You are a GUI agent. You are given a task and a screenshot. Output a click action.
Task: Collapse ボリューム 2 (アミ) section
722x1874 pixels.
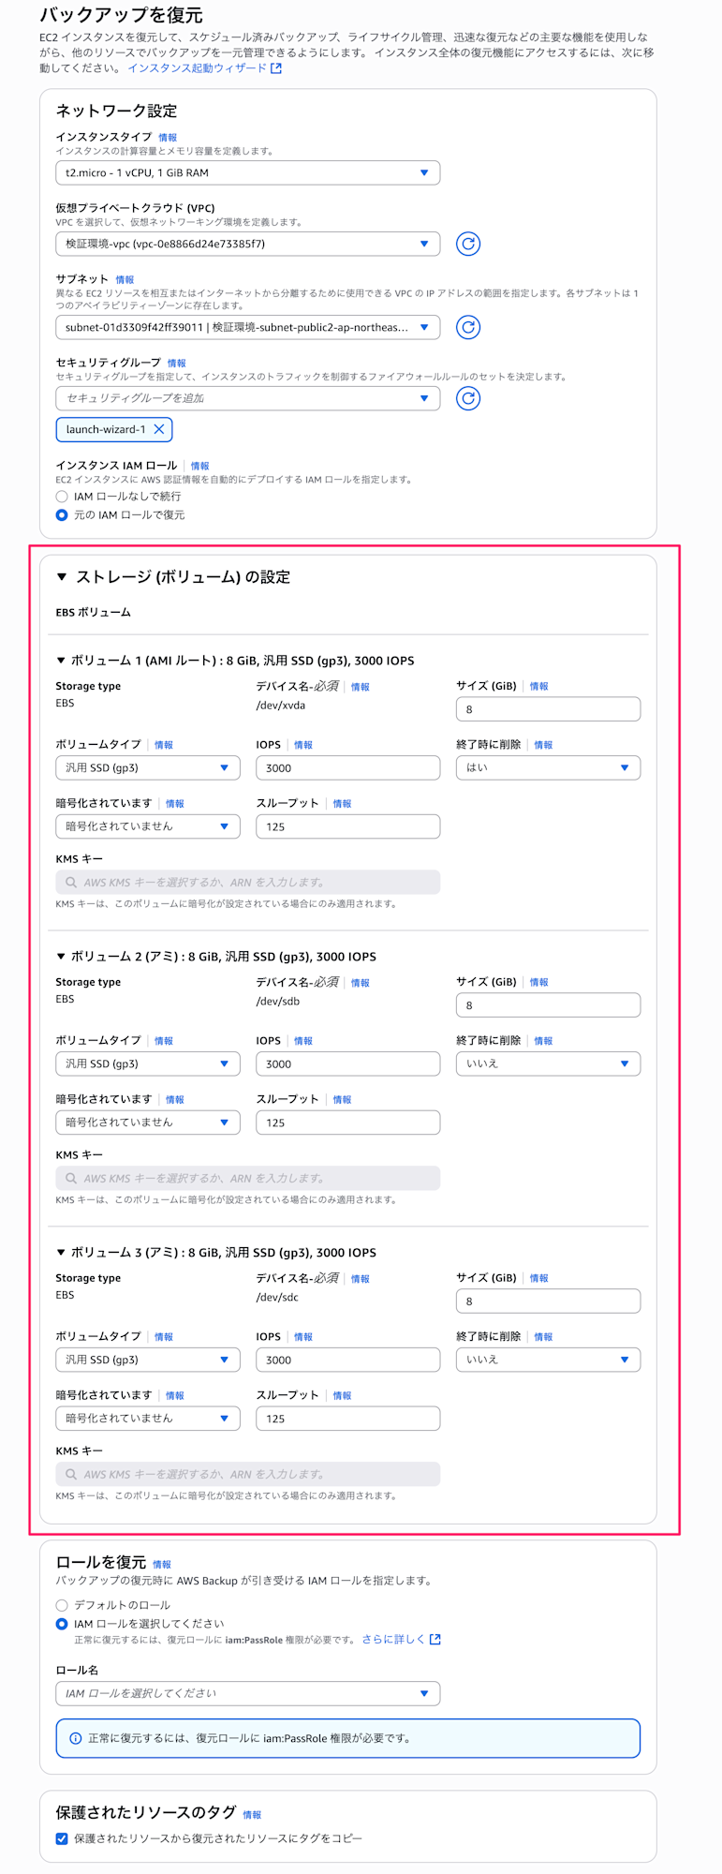(x=61, y=957)
